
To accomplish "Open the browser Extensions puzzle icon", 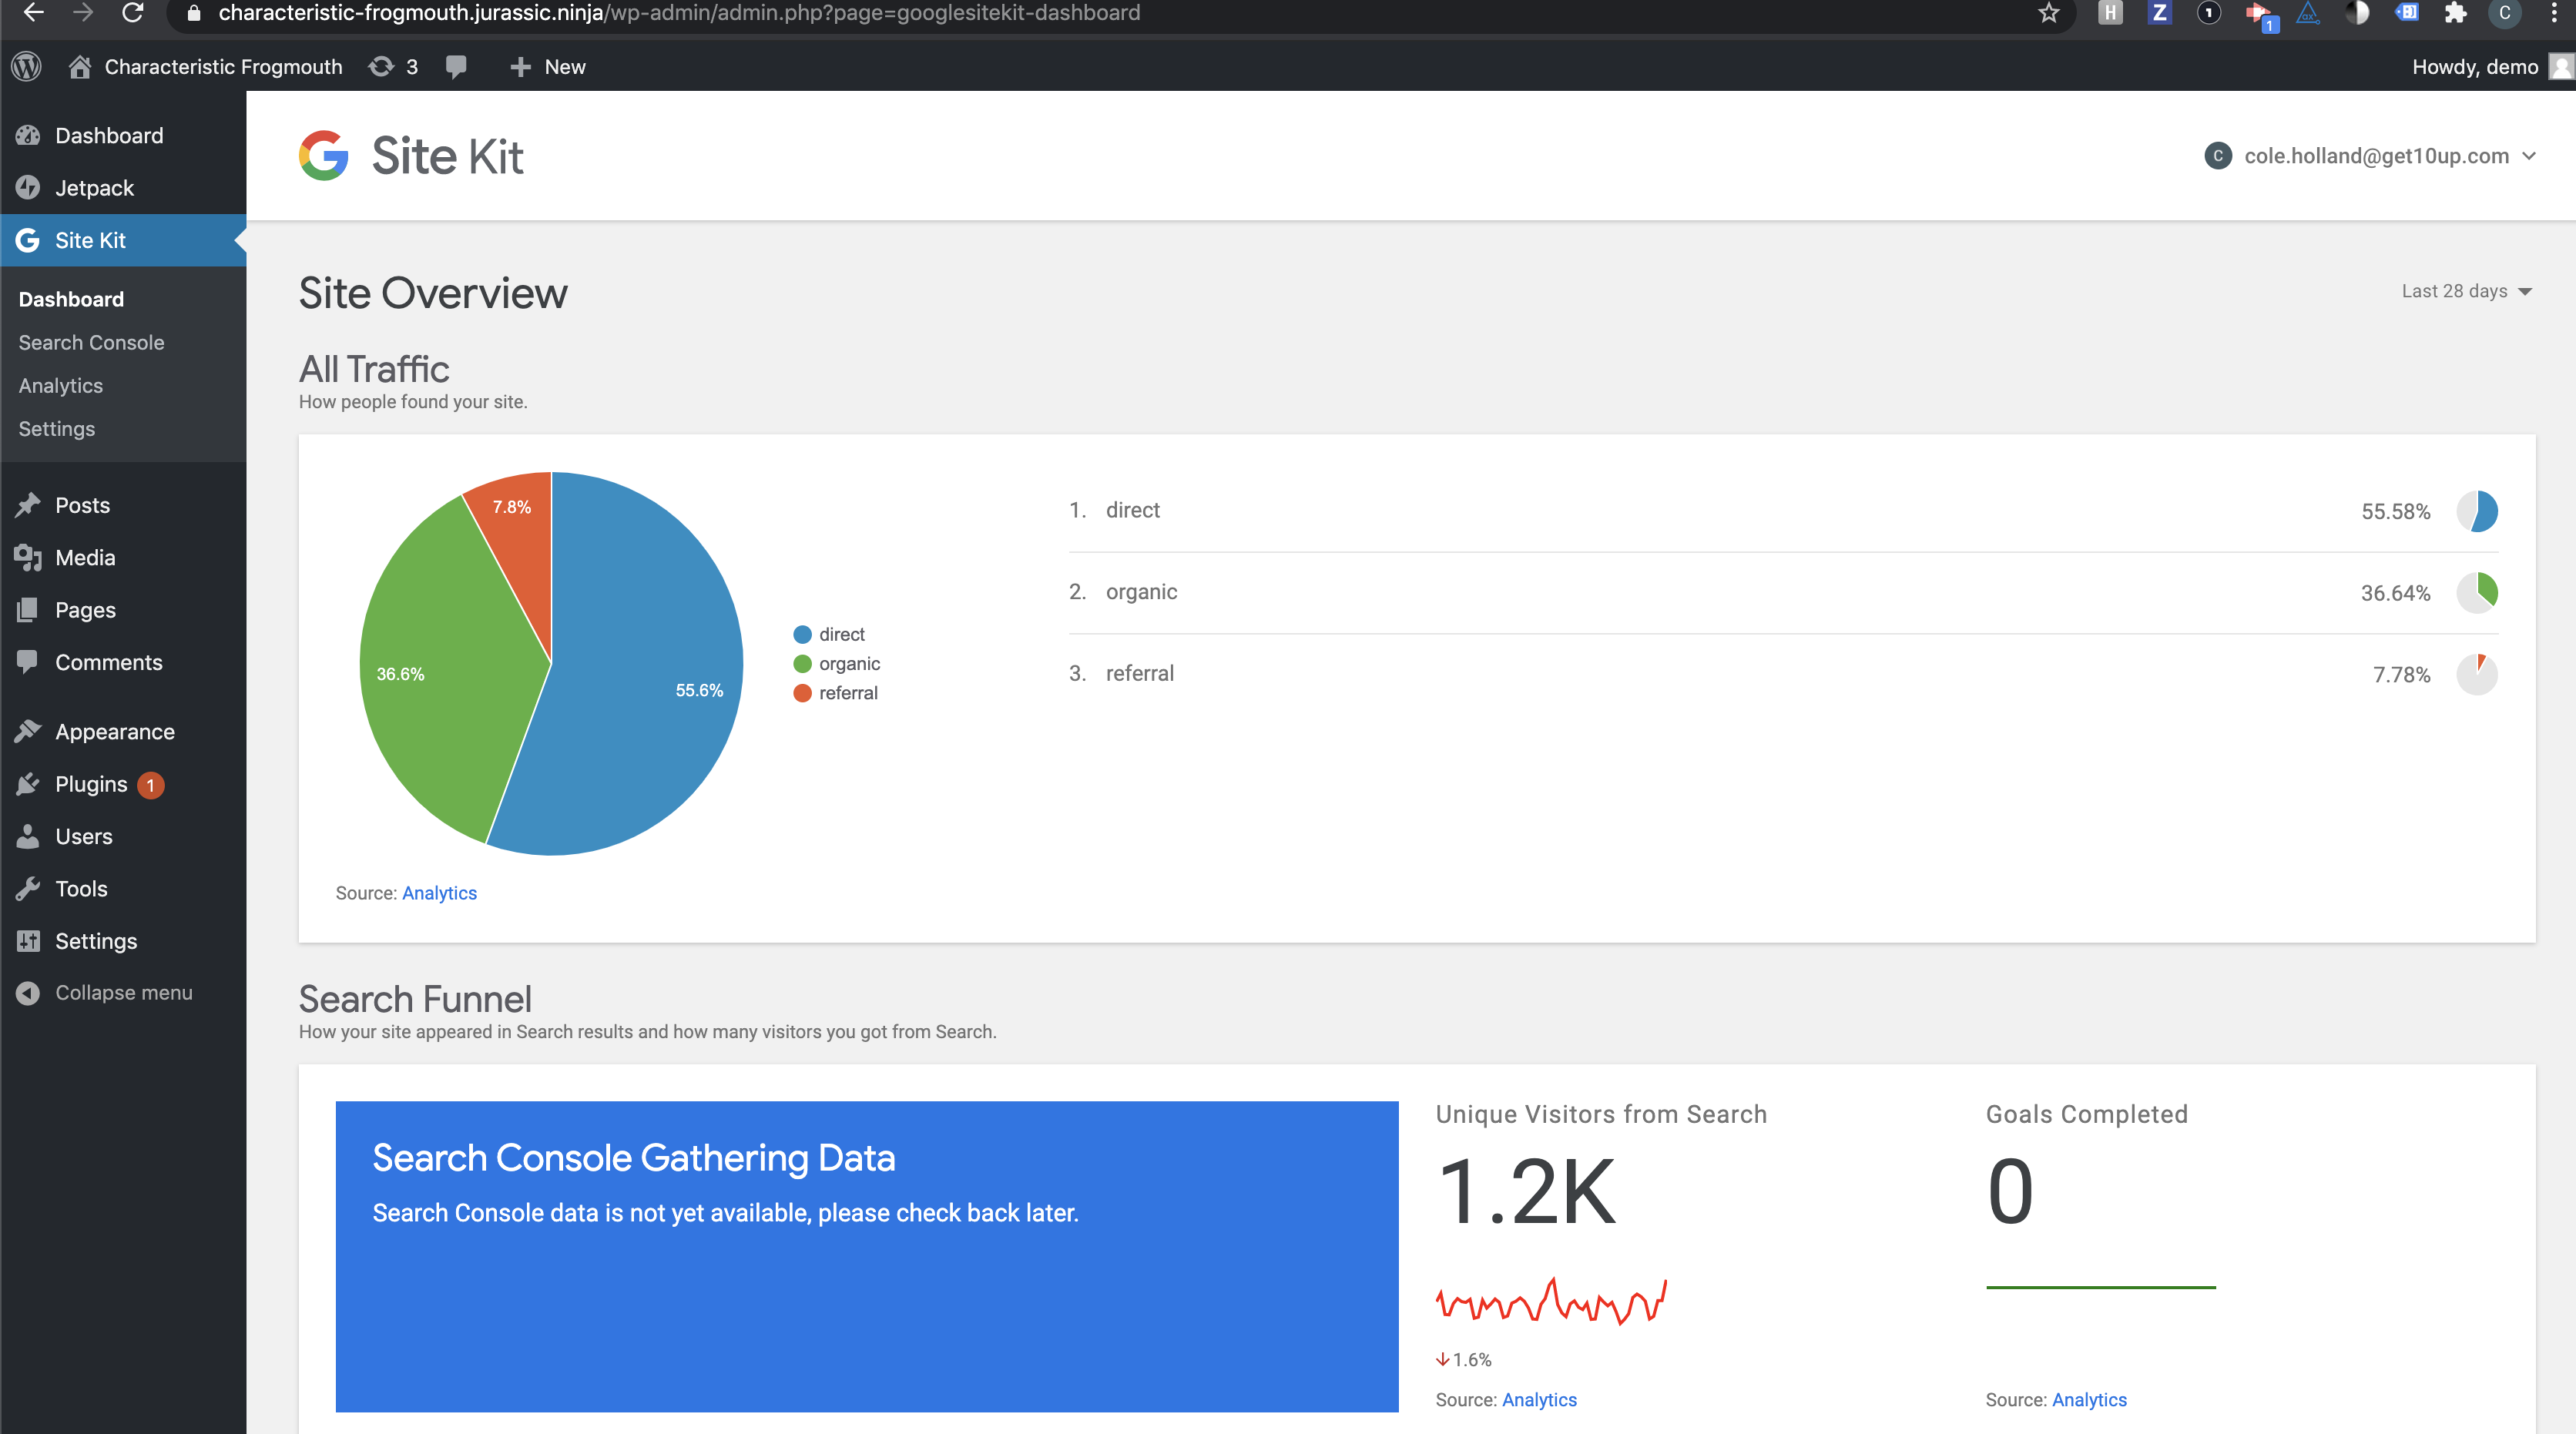I will 2455,13.
